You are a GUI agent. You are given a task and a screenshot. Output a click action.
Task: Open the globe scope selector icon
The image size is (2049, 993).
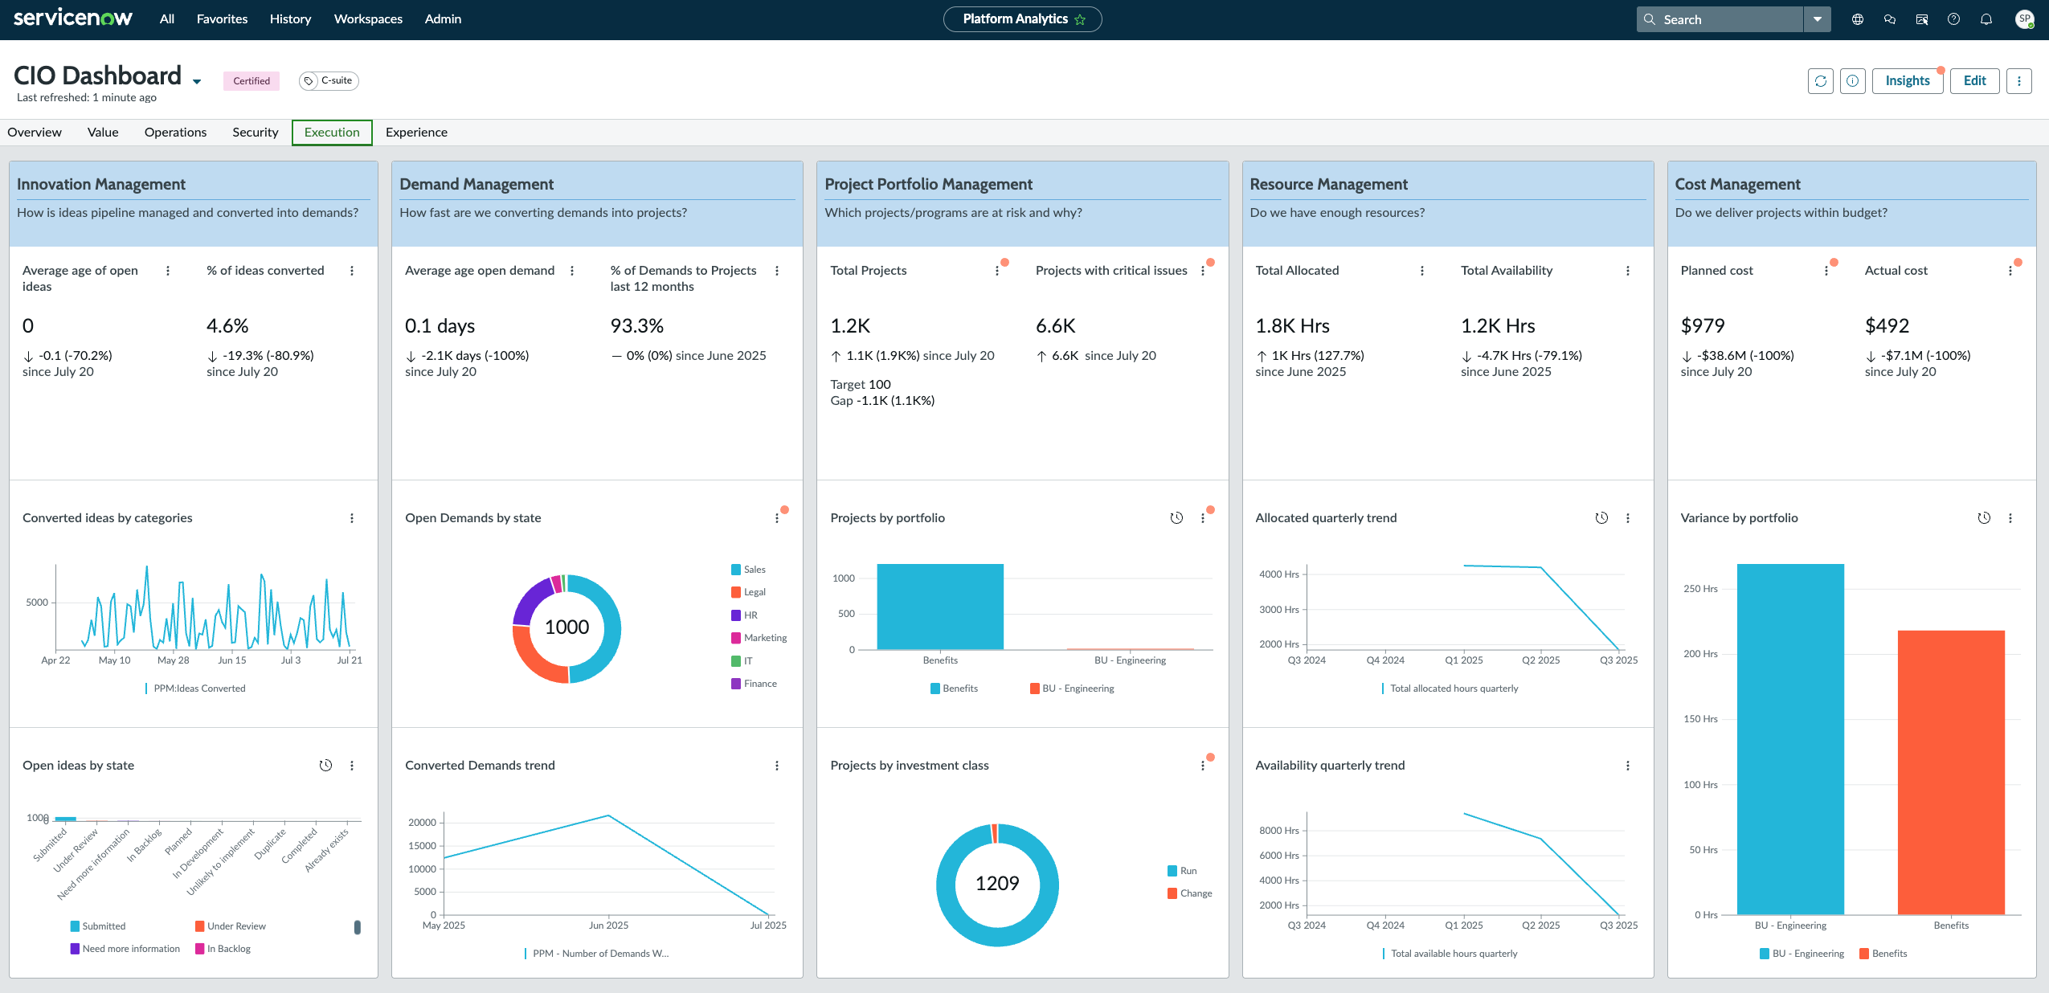1857,19
